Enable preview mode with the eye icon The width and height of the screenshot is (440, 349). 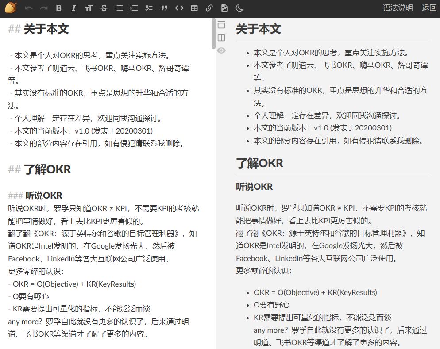[221, 50]
